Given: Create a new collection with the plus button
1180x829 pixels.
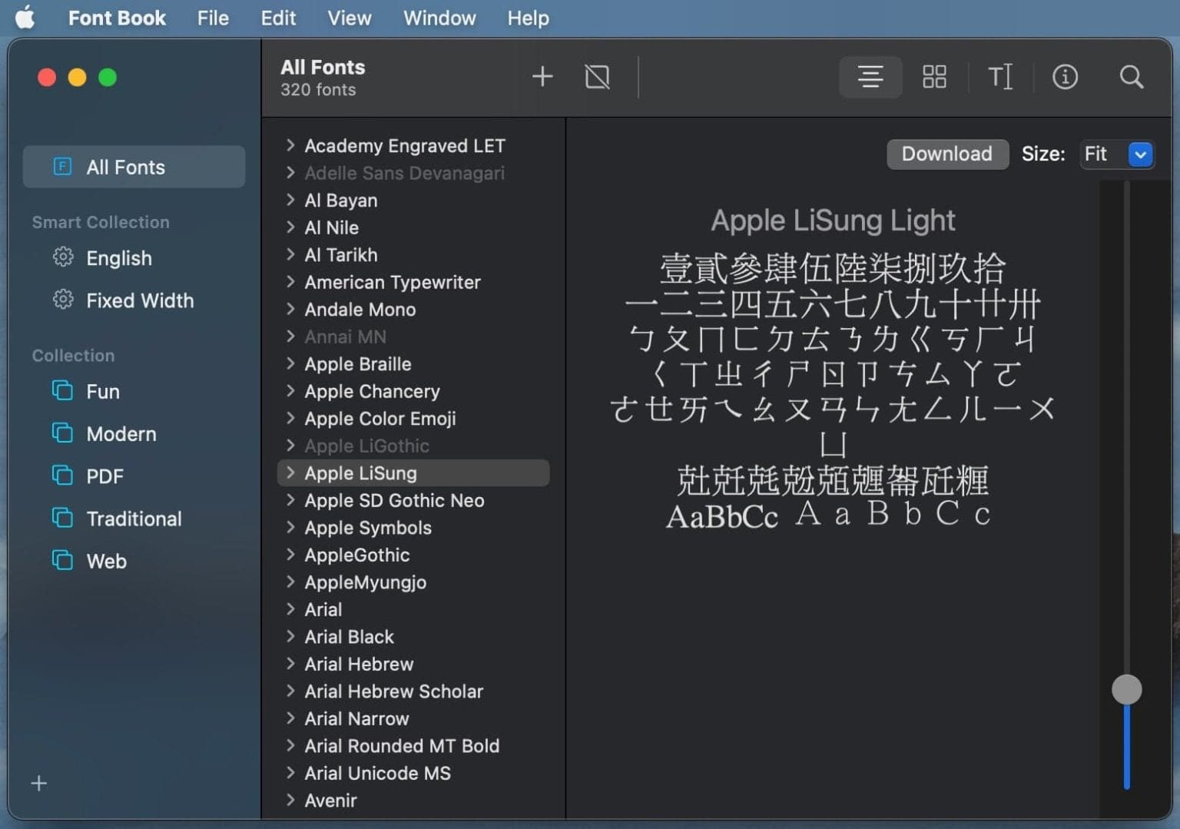Looking at the screenshot, I should 38,783.
